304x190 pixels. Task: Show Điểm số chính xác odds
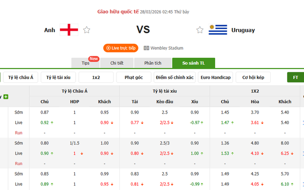point(175,77)
